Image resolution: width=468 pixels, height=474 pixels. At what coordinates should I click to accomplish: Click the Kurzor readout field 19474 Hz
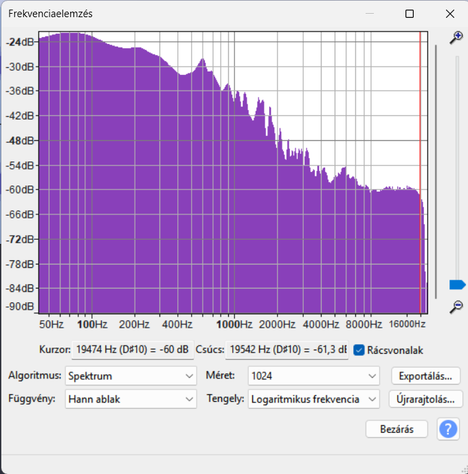click(x=133, y=350)
